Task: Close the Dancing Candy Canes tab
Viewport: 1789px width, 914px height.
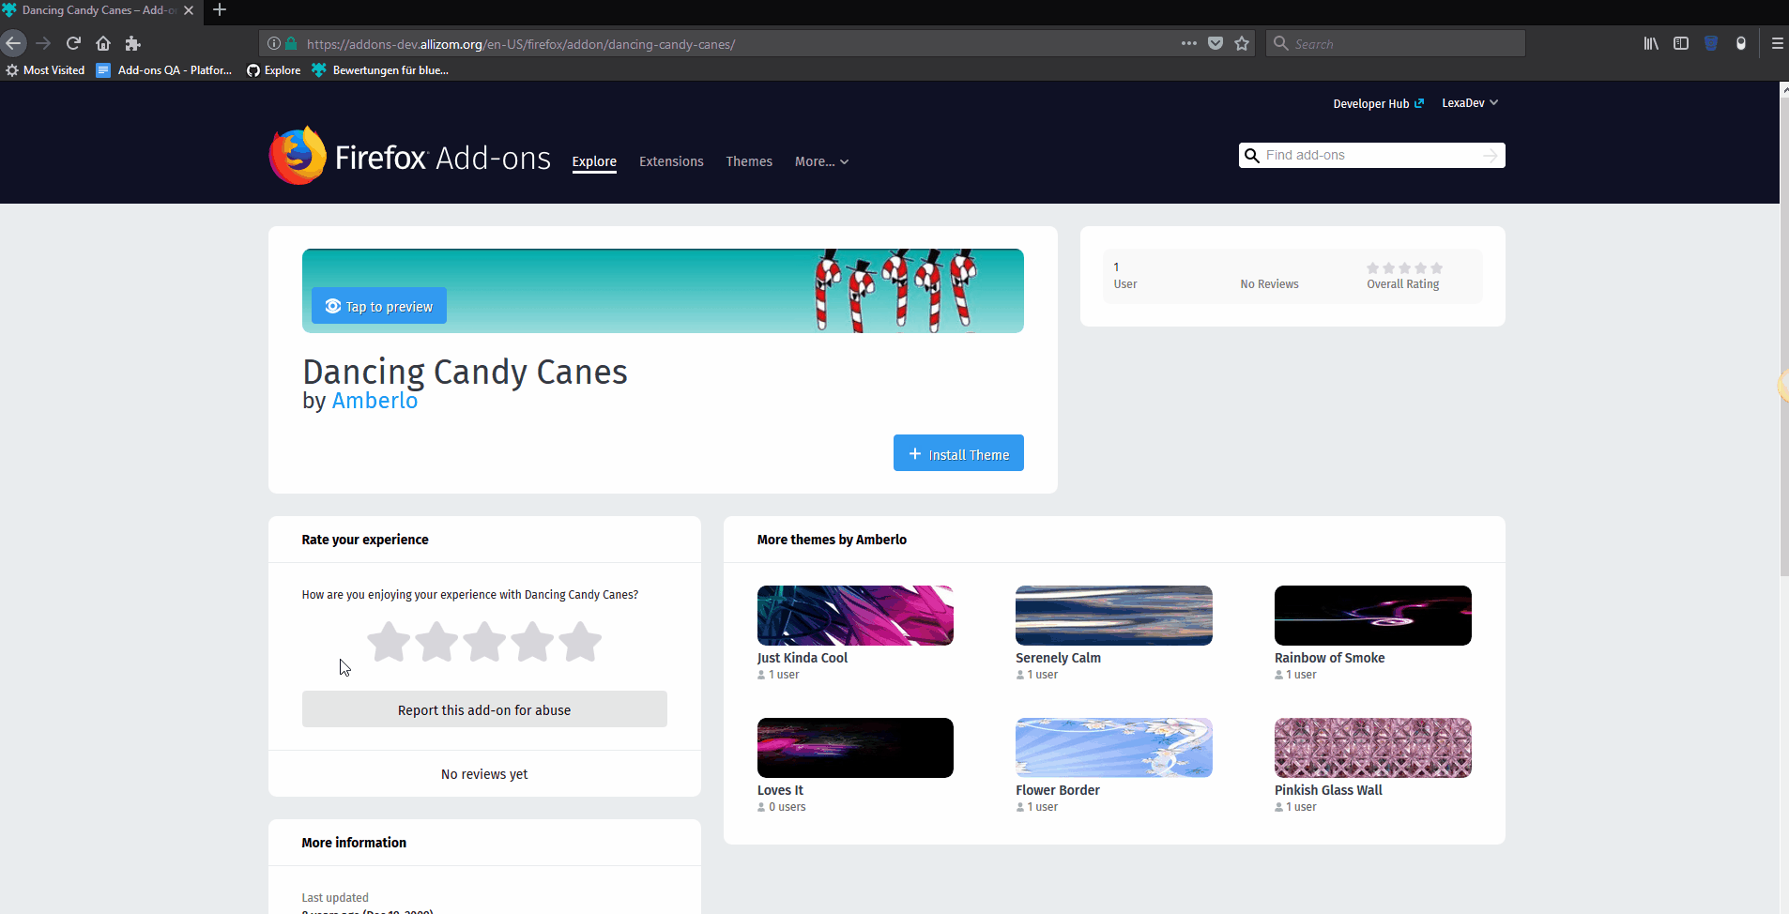Action: [189, 10]
